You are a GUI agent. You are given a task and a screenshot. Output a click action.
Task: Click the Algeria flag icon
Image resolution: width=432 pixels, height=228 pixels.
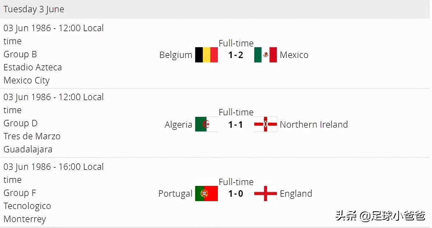pos(206,124)
